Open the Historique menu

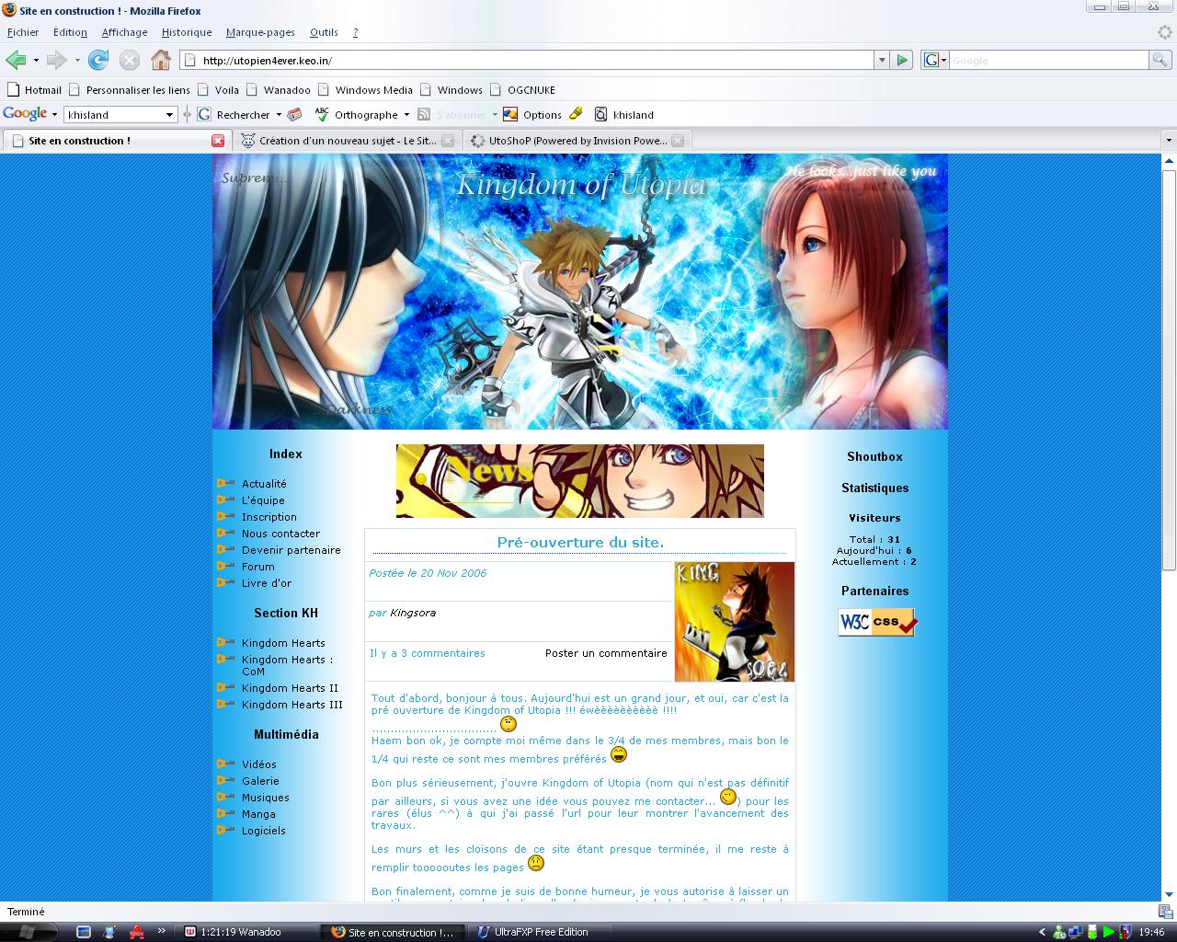[187, 32]
